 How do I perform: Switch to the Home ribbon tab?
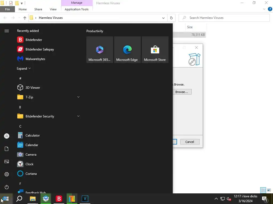pos(23,9)
